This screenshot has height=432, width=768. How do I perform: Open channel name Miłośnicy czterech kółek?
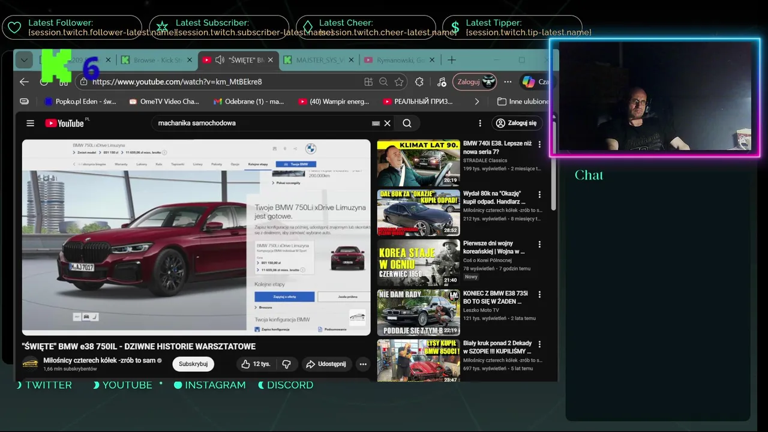click(x=100, y=361)
